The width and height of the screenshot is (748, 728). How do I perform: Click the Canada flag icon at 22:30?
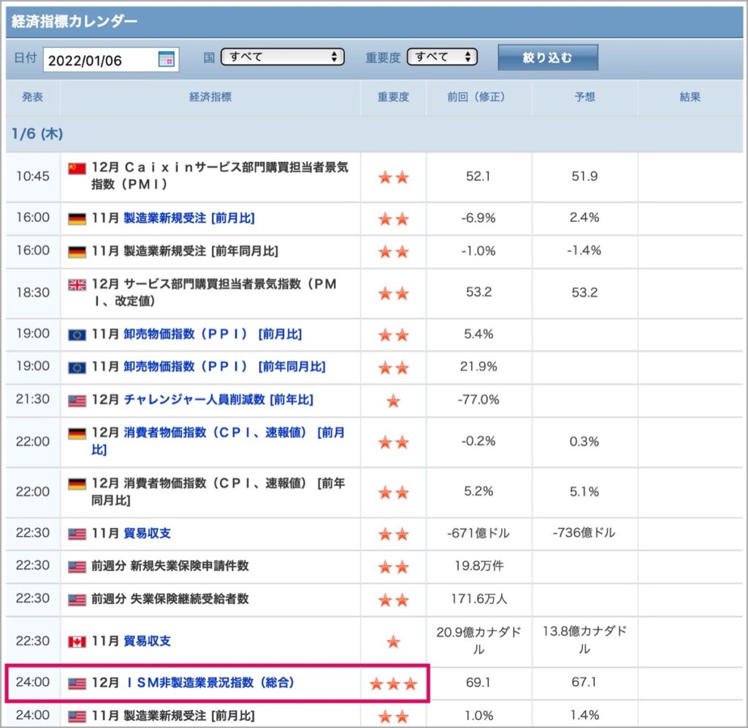[77, 642]
